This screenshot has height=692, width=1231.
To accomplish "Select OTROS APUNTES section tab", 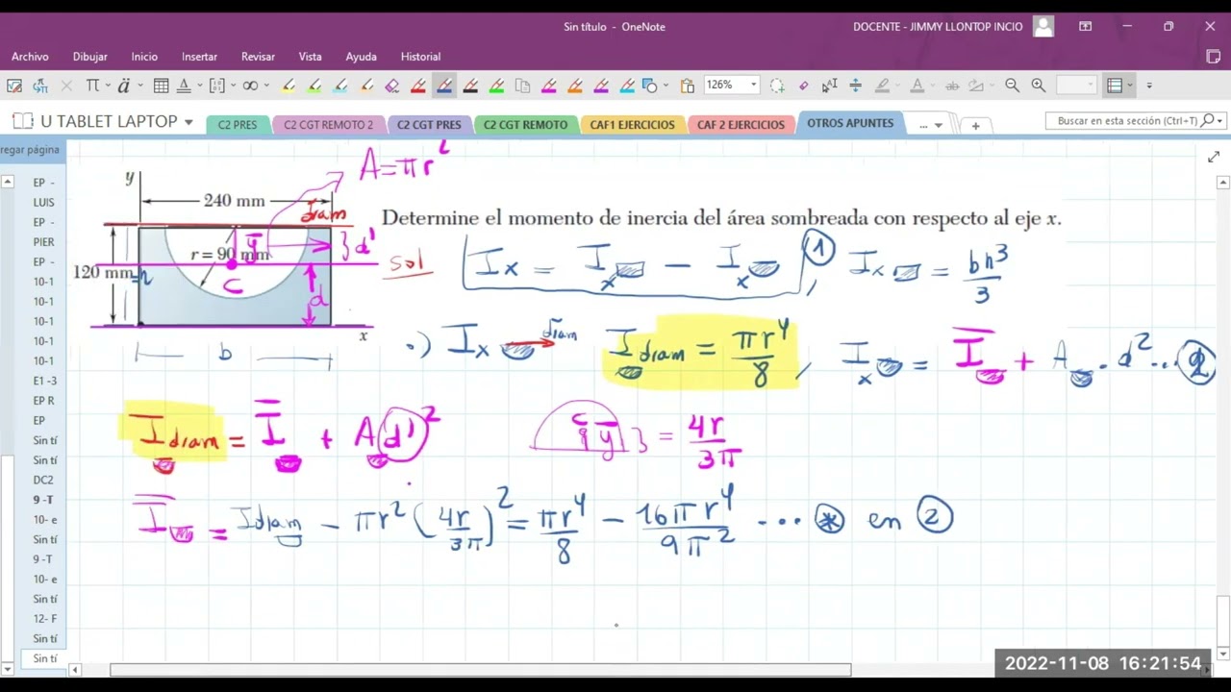I will coord(850,123).
